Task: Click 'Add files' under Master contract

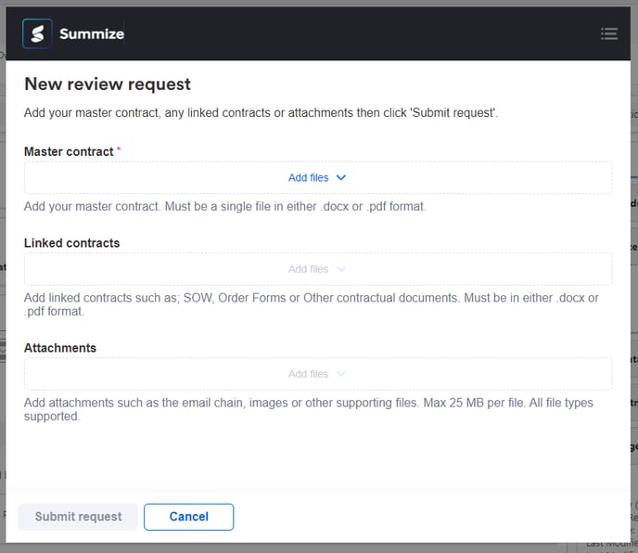Action: coord(308,178)
